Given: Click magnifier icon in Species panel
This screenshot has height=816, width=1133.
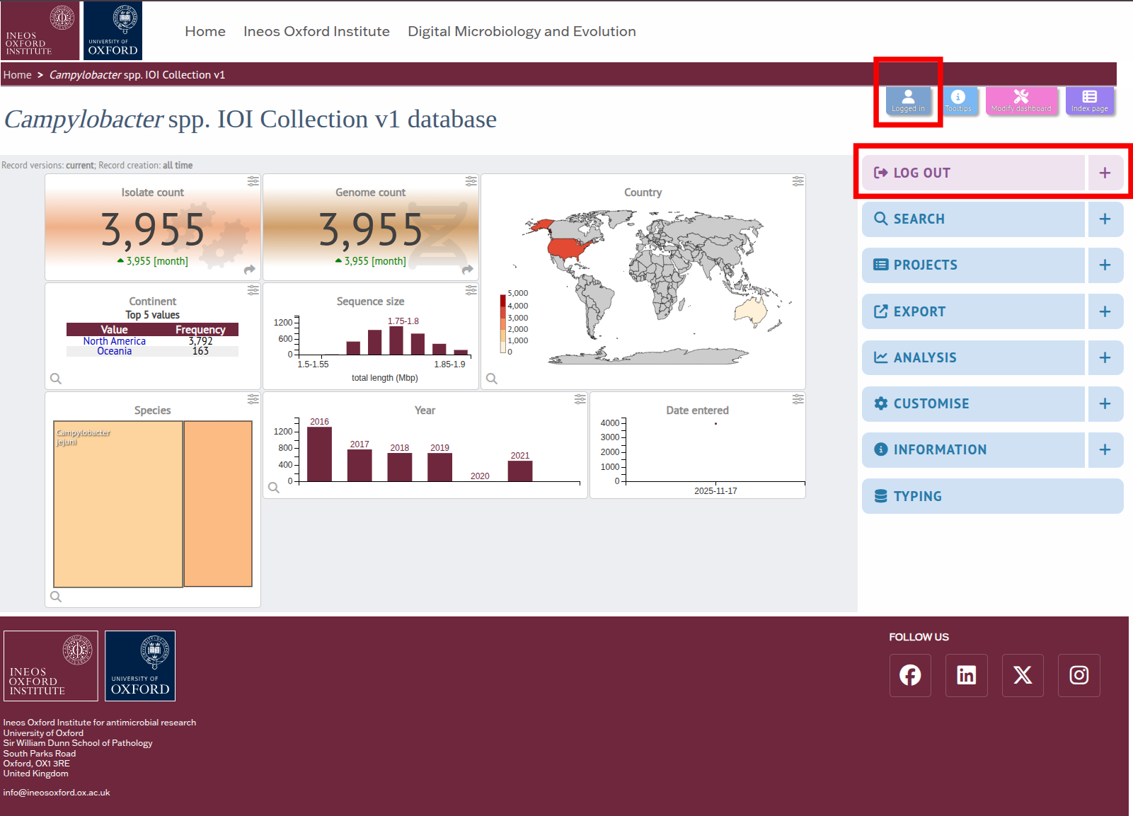Looking at the screenshot, I should point(56,597).
